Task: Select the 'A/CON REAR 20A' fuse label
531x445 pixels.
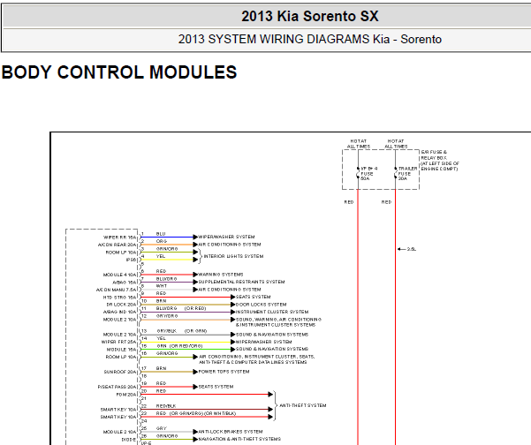Action: [x=117, y=245]
